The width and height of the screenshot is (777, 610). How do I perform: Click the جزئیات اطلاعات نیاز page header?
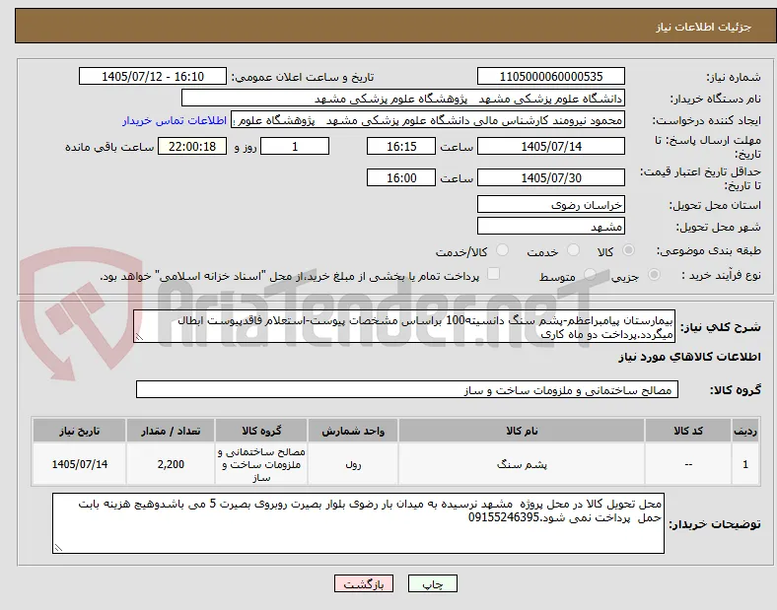pos(703,27)
